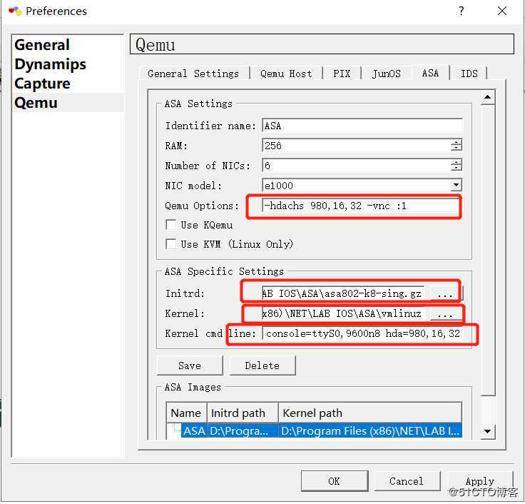Switch to the IDS tab
This screenshot has height=504, width=525.
coord(469,74)
